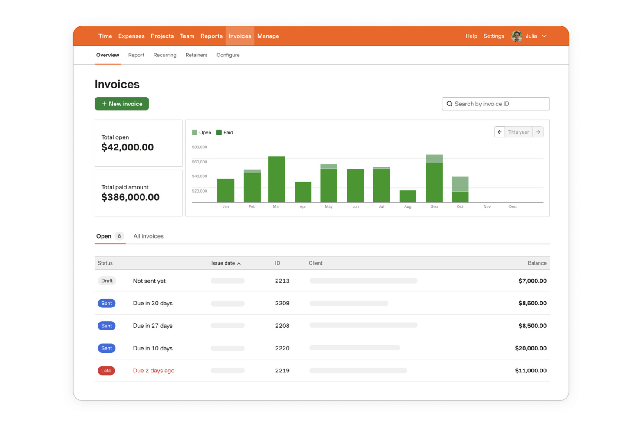Screen dimensions: 642x428
Task: Toggle the Paid legend item on the chart
Action: point(225,132)
